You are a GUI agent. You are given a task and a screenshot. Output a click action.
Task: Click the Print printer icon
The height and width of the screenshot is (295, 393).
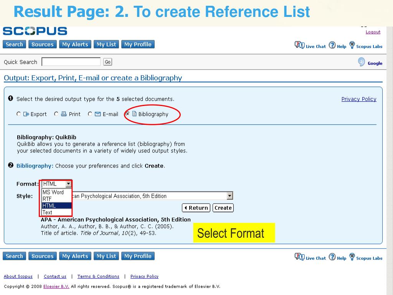(x=64, y=114)
